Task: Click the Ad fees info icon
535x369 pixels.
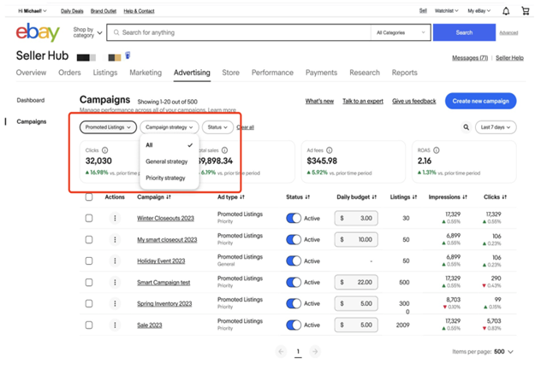Action: [x=330, y=150]
